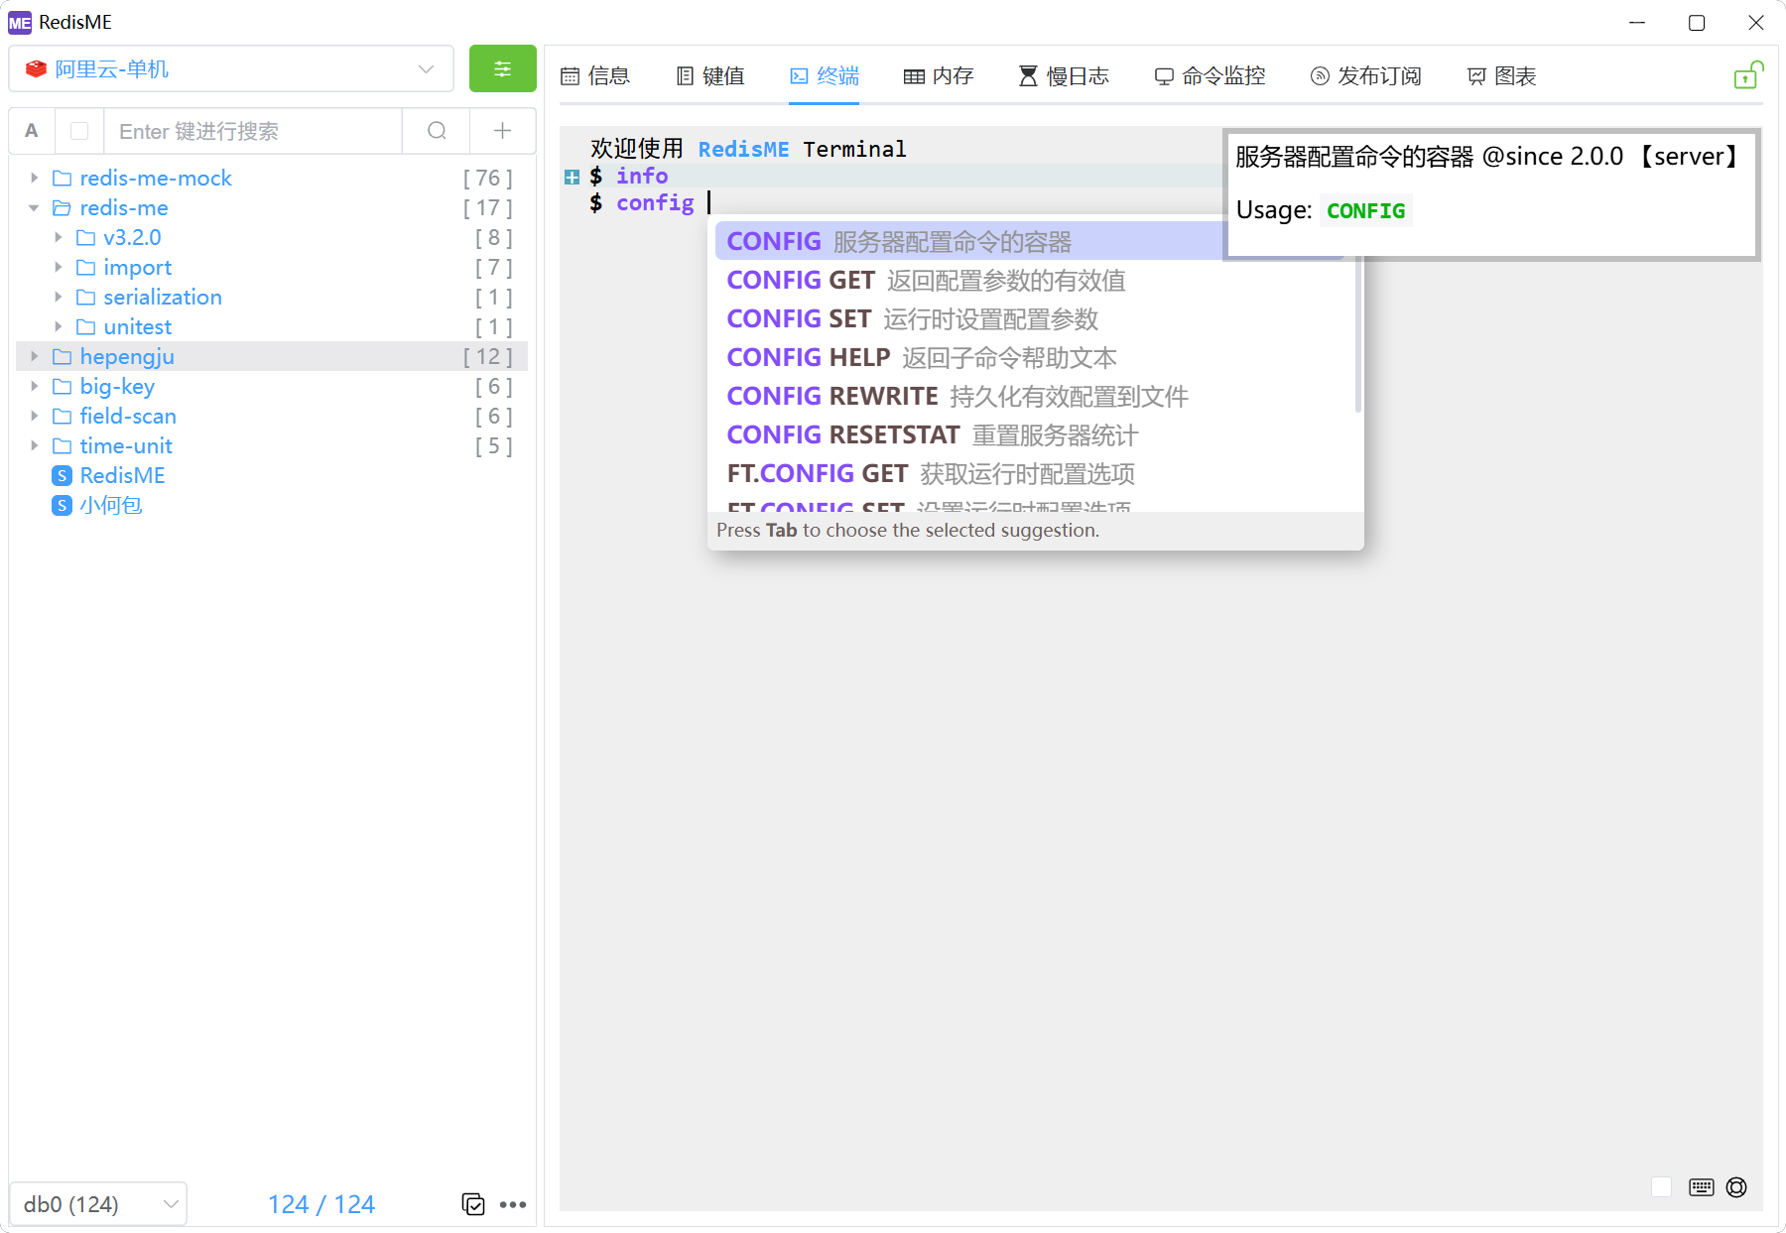Click the [ 76 ] count for redis-me-mock
The width and height of the screenshot is (1786, 1233).
[x=487, y=179]
